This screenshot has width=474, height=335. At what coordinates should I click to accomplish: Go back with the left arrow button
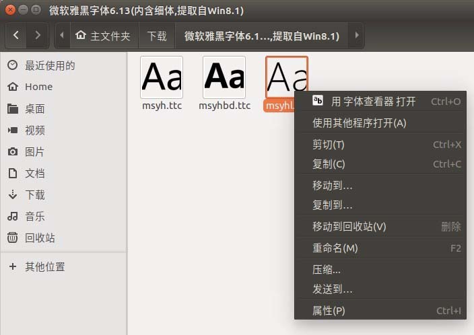(x=16, y=36)
